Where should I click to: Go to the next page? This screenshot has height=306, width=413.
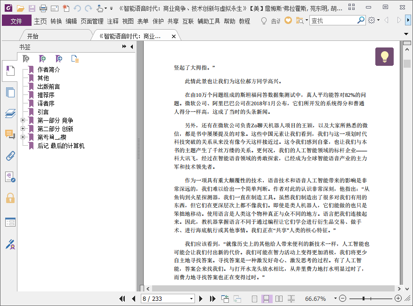tap(201, 298)
